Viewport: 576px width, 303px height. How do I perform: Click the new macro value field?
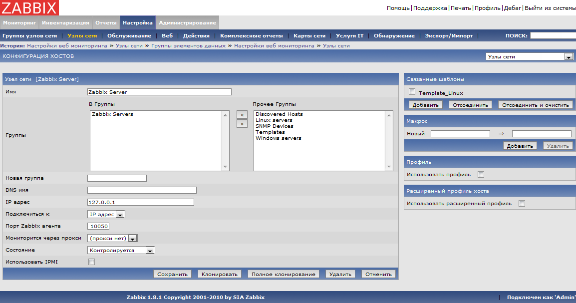click(x=542, y=134)
